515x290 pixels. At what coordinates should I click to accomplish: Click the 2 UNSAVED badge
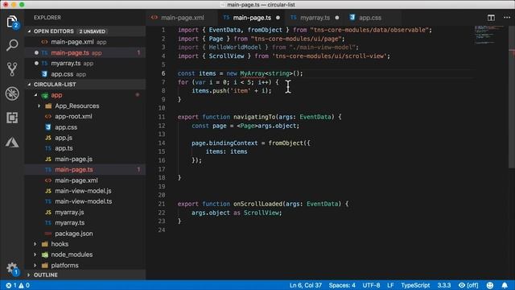[92, 31]
